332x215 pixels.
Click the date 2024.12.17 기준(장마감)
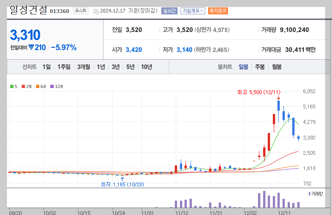[x=129, y=11]
